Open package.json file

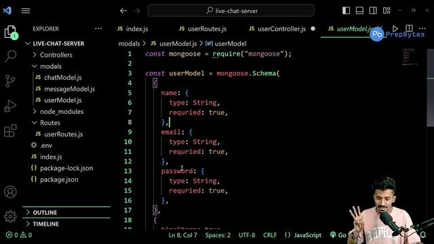[59, 180]
